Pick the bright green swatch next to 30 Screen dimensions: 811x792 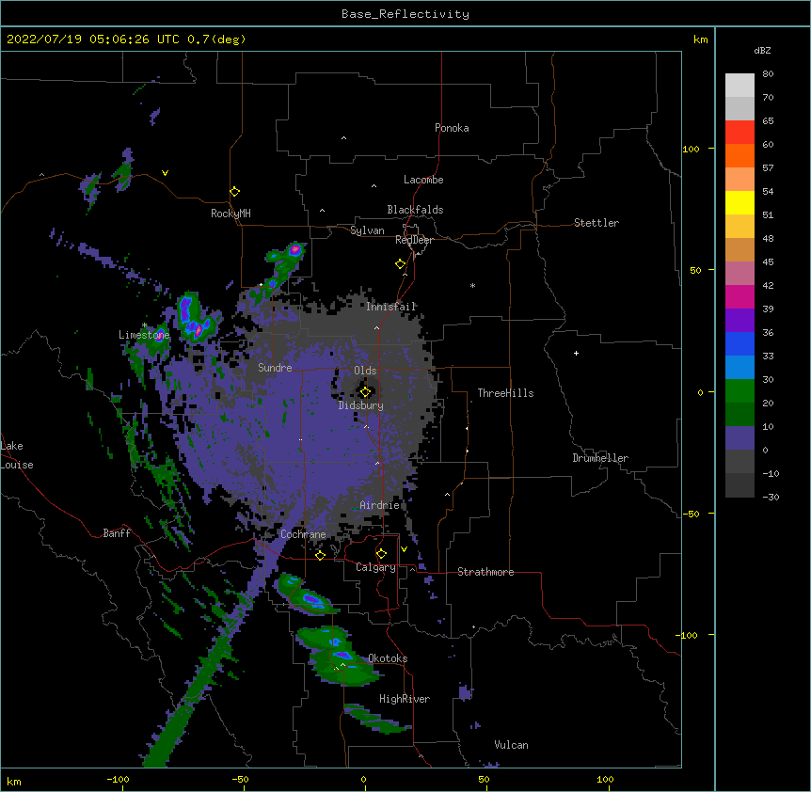tap(739, 391)
